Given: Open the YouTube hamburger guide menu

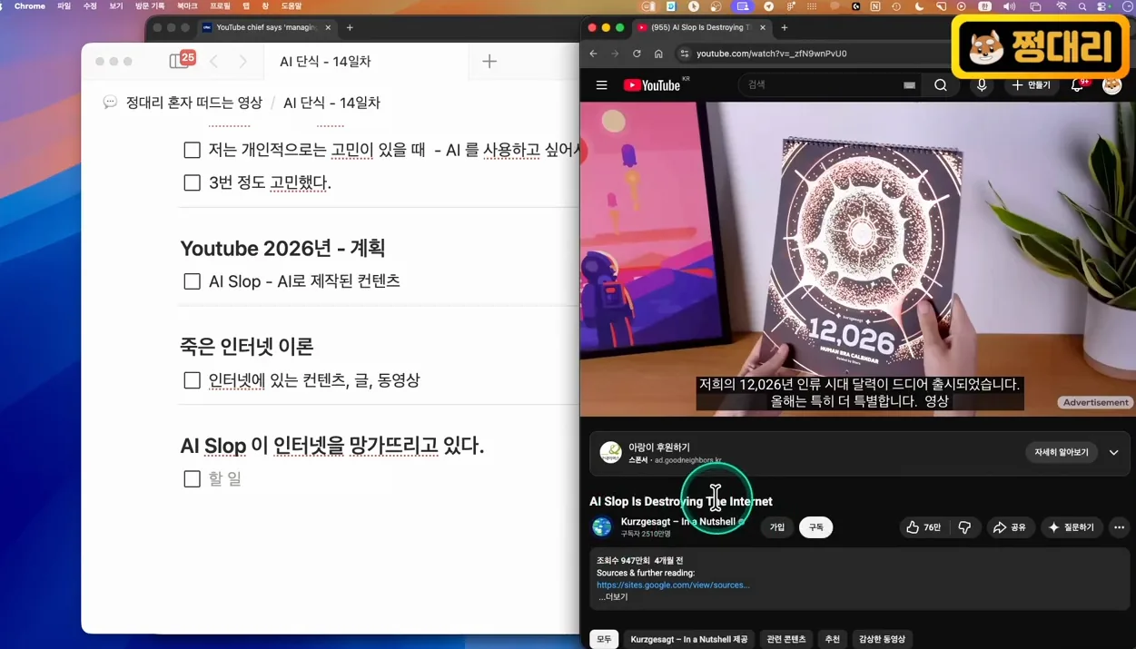Looking at the screenshot, I should 601,85.
